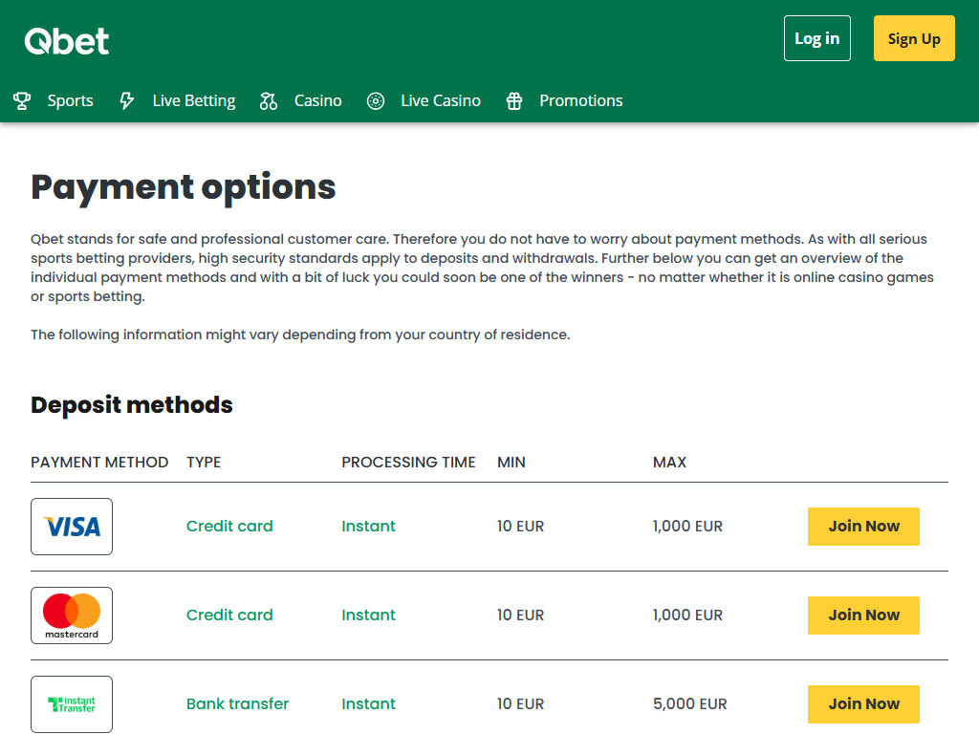
Task: Click the country of residence notice text
Action: tap(300, 335)
